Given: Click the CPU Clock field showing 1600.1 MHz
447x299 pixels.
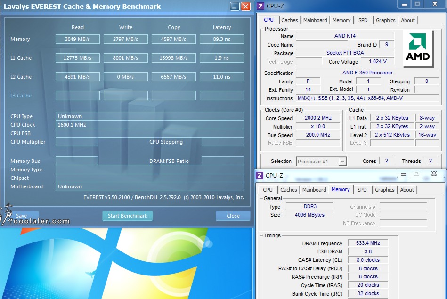Looking at the screenshot, I should pos(150,125).
